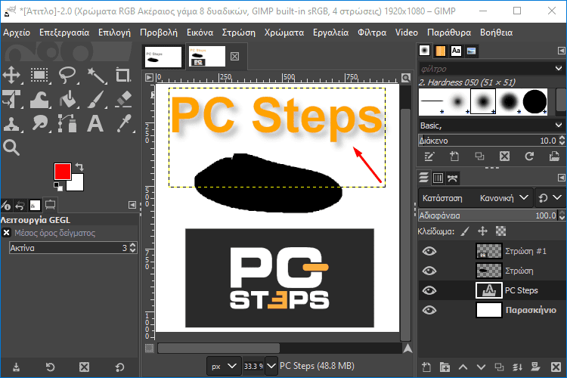
Task: Select the Text tool
Action: (95, 124)
